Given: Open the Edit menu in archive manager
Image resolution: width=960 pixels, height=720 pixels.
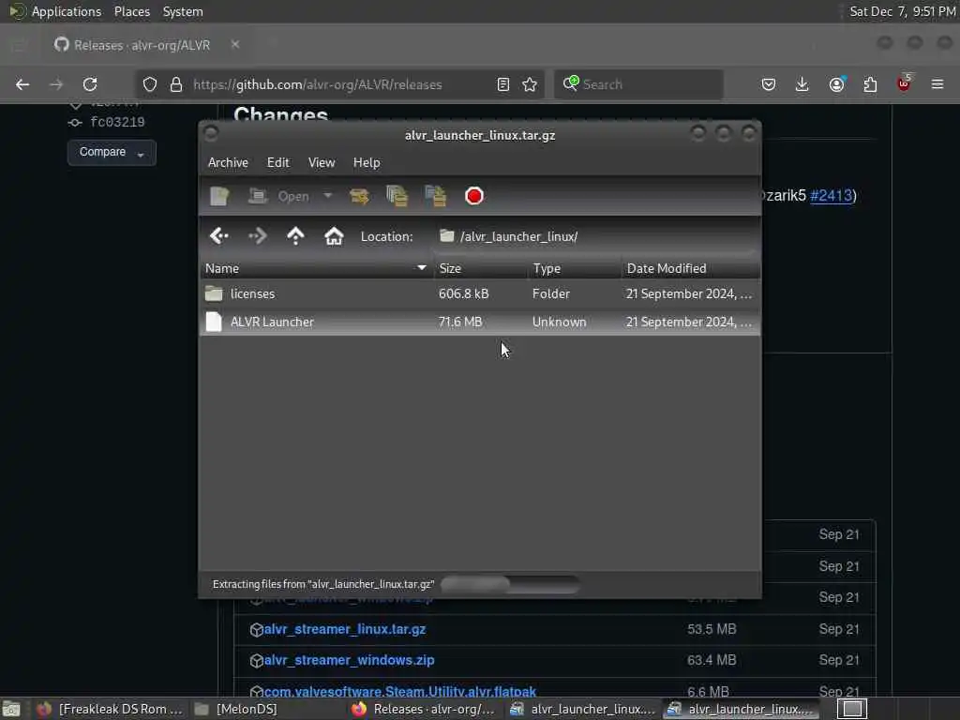Looking at the screenshot, I should tap(277, 162).
